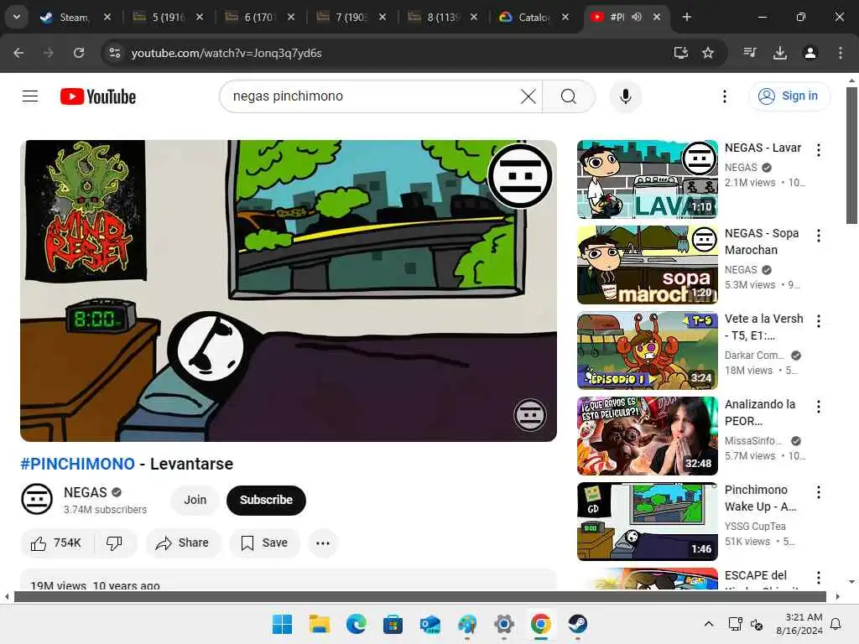This screenshot has height=644, width=859.
Task: Bookmark this page with star
Action: click(x=708, y=53)
